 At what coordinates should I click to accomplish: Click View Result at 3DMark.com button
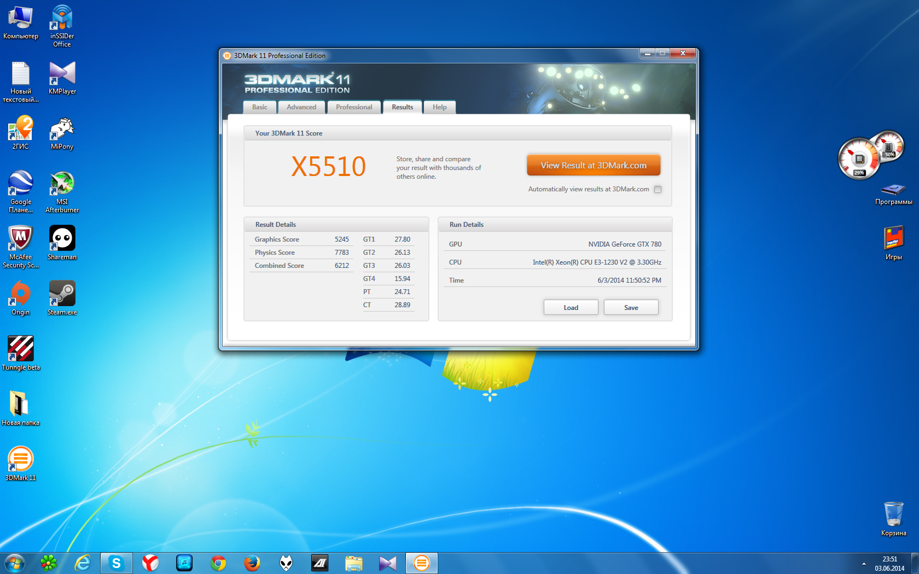(594, 165)
